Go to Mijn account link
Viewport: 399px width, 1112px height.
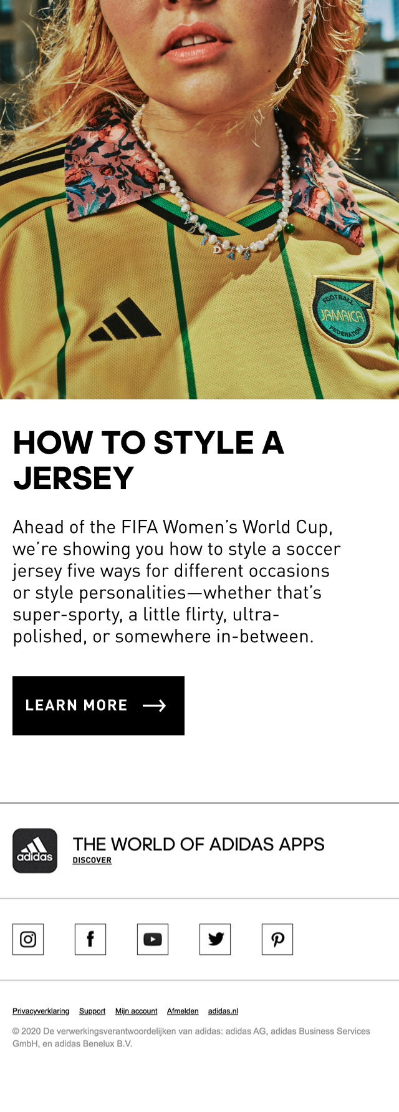(136, 1011)
